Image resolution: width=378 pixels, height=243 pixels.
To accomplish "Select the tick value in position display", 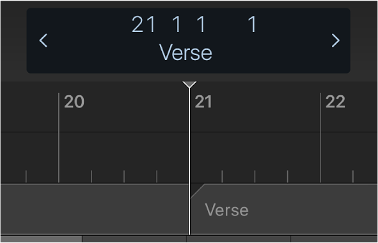I will (x=253, y=24).
